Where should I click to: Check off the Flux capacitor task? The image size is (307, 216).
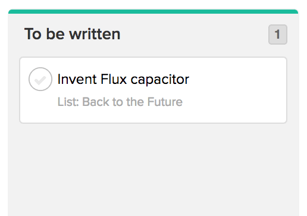[40, 79]
